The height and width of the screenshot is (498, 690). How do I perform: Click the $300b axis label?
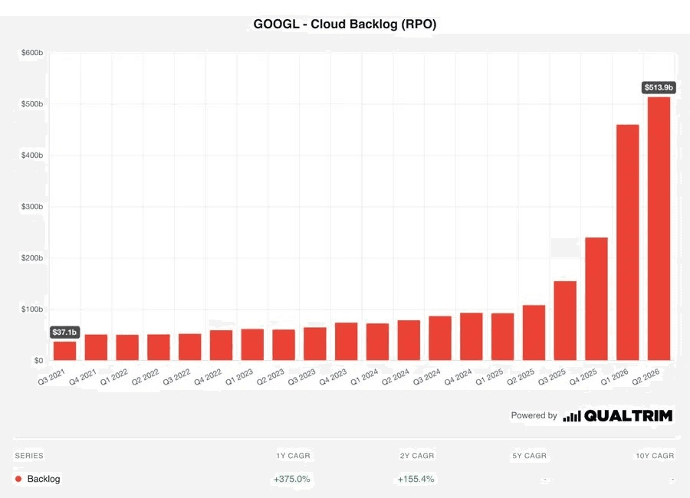pos(32,206)
